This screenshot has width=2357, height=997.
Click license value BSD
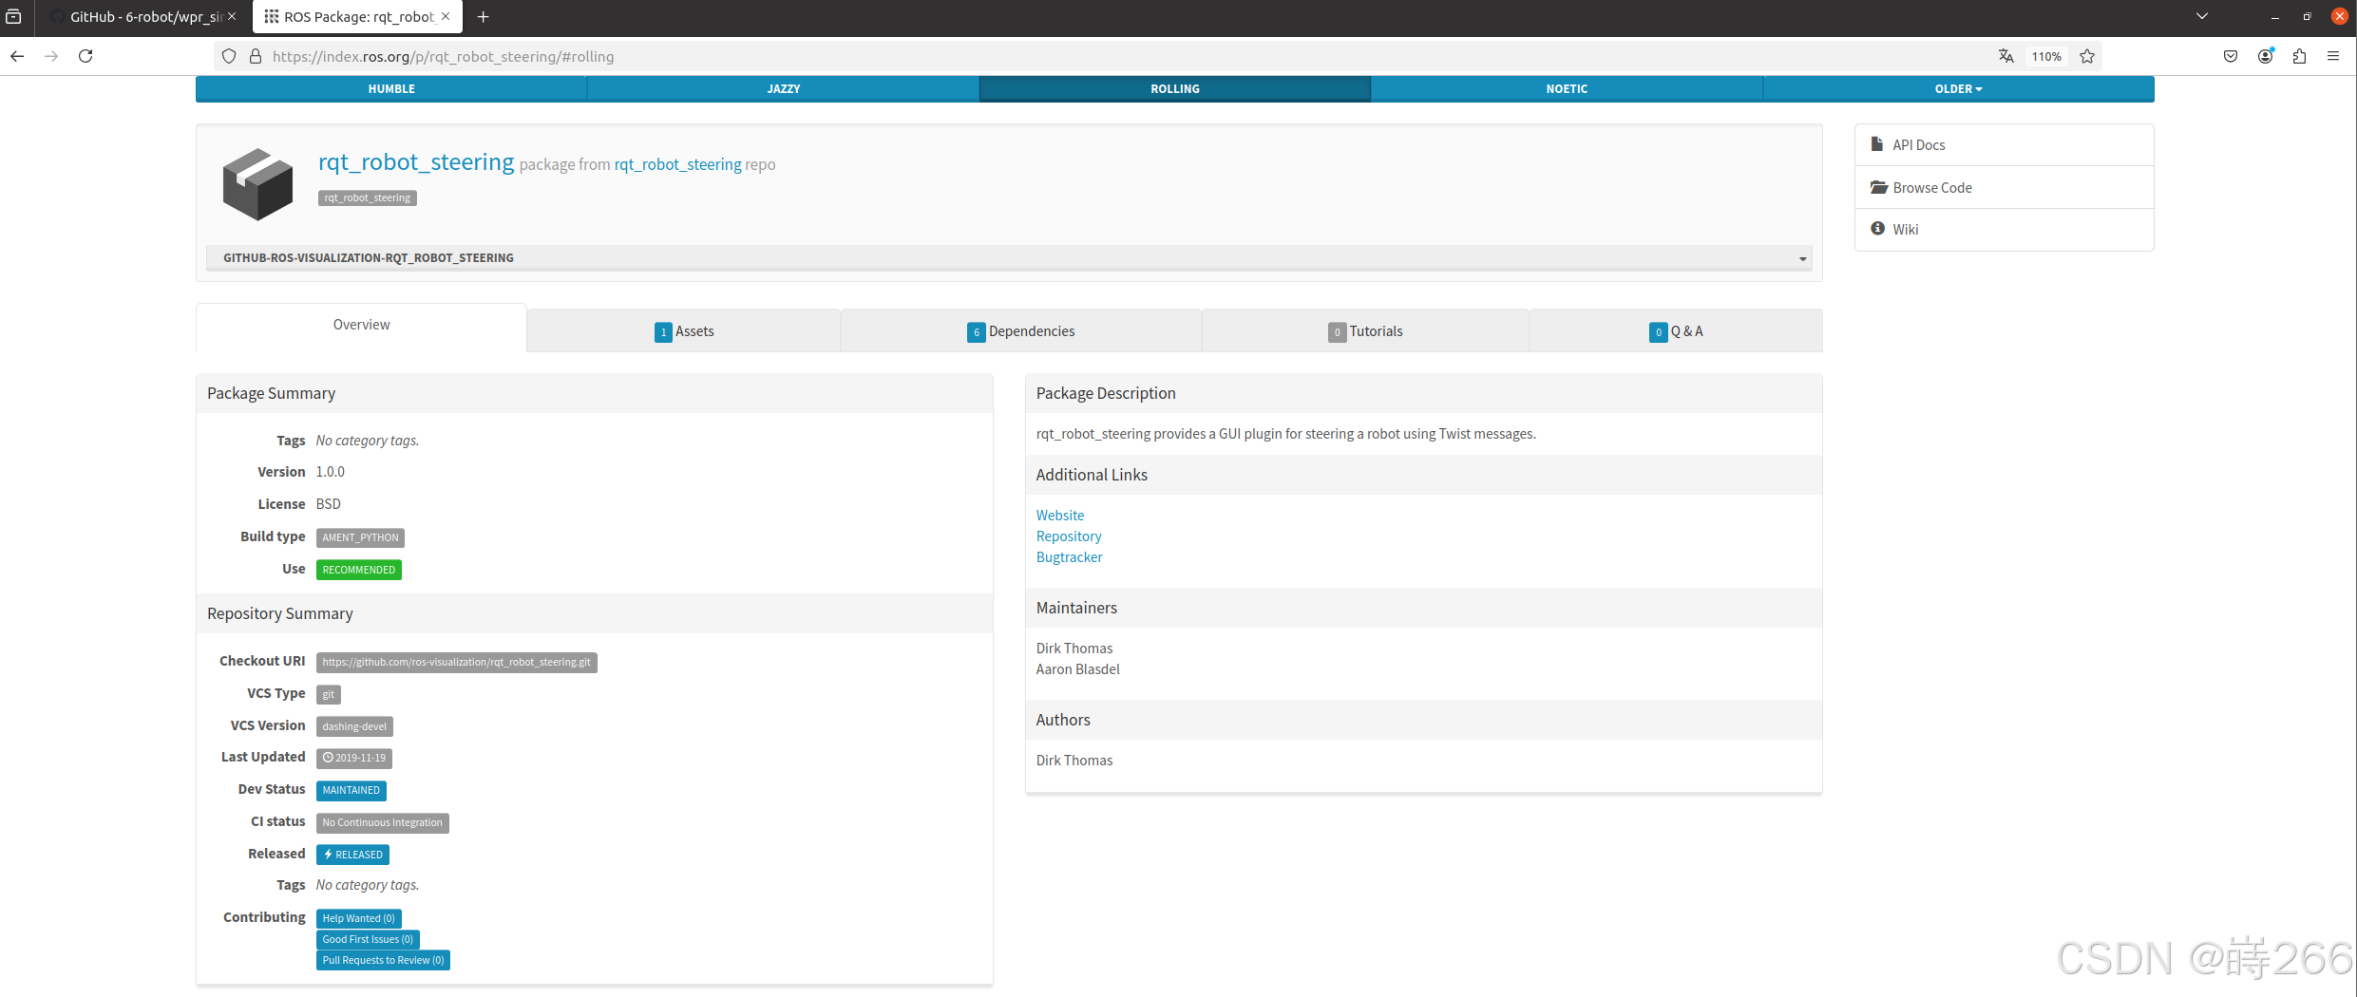point(328,503)
